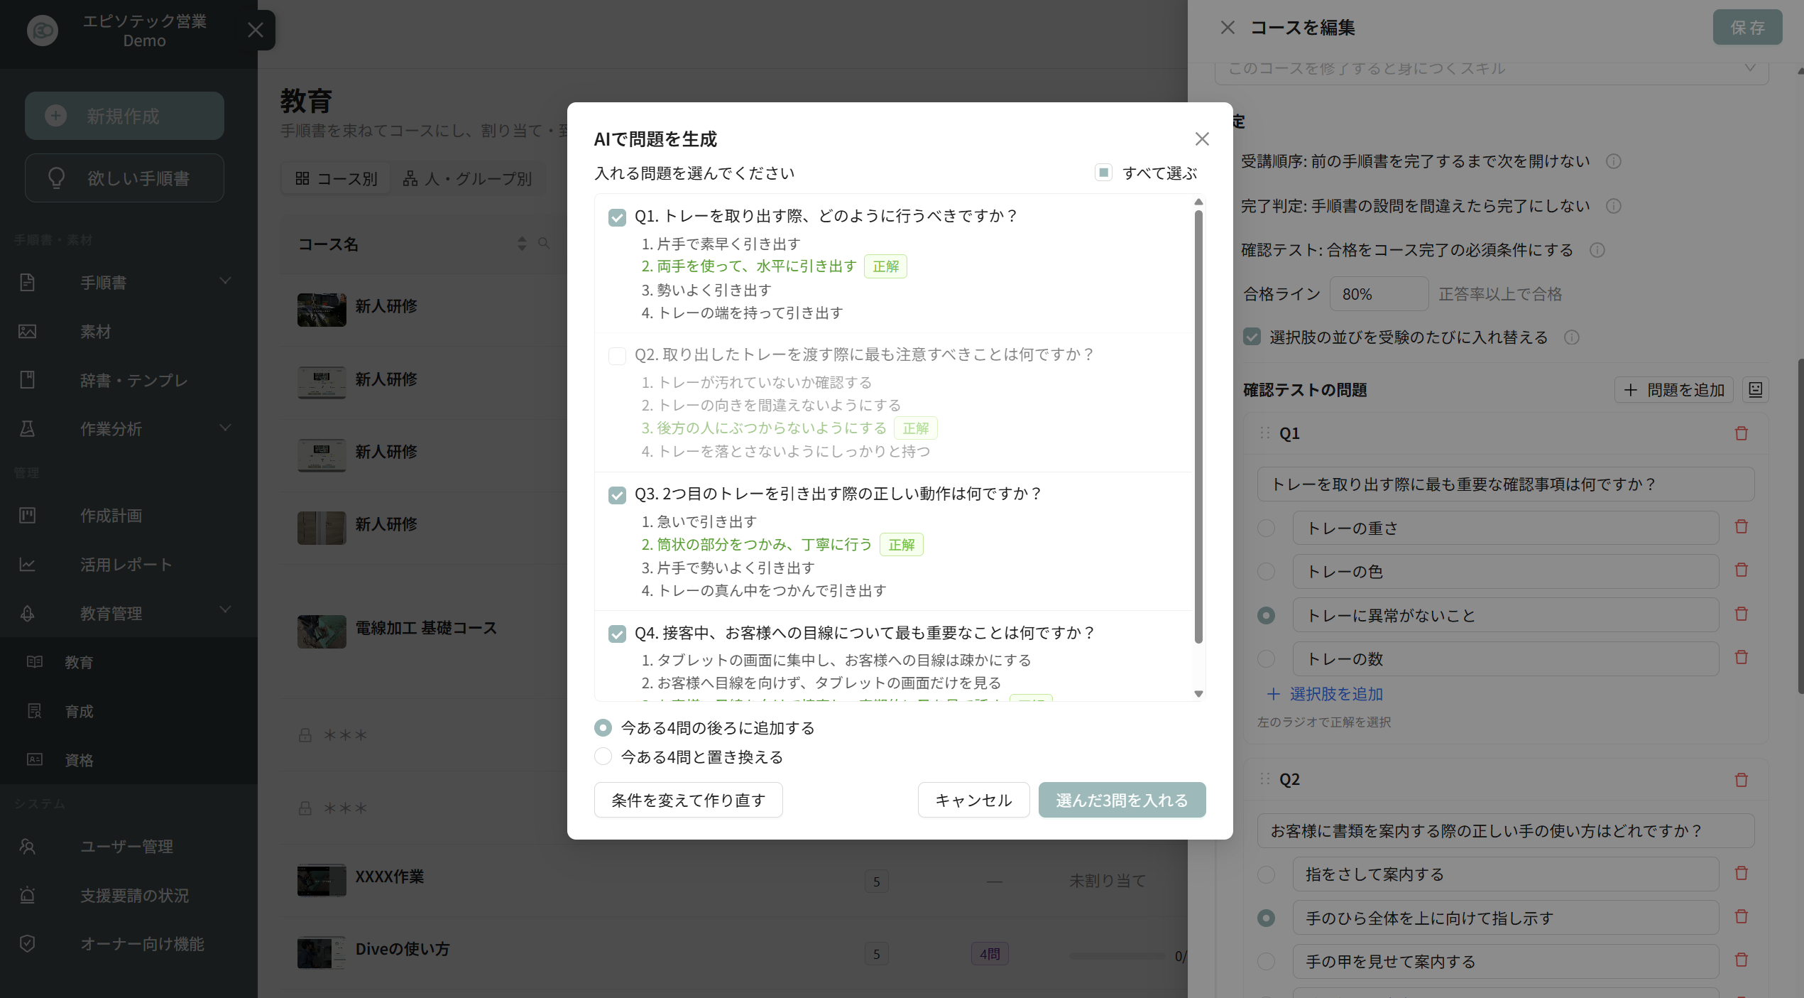
Task: Click the AI generate icon beside 問題を追加
Action: coord(1755,389)
